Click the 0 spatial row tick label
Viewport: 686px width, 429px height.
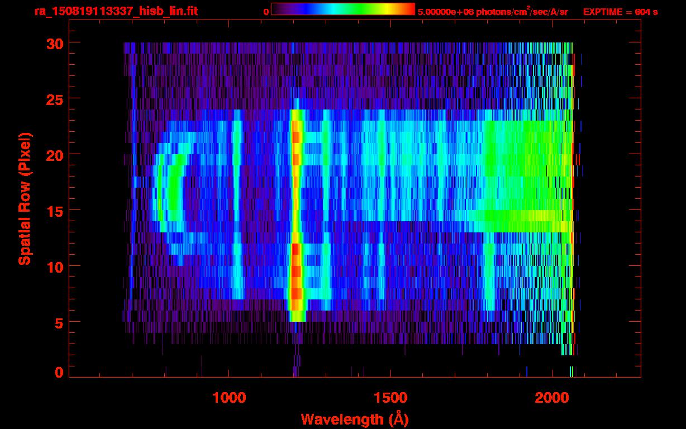click(59, 372)
